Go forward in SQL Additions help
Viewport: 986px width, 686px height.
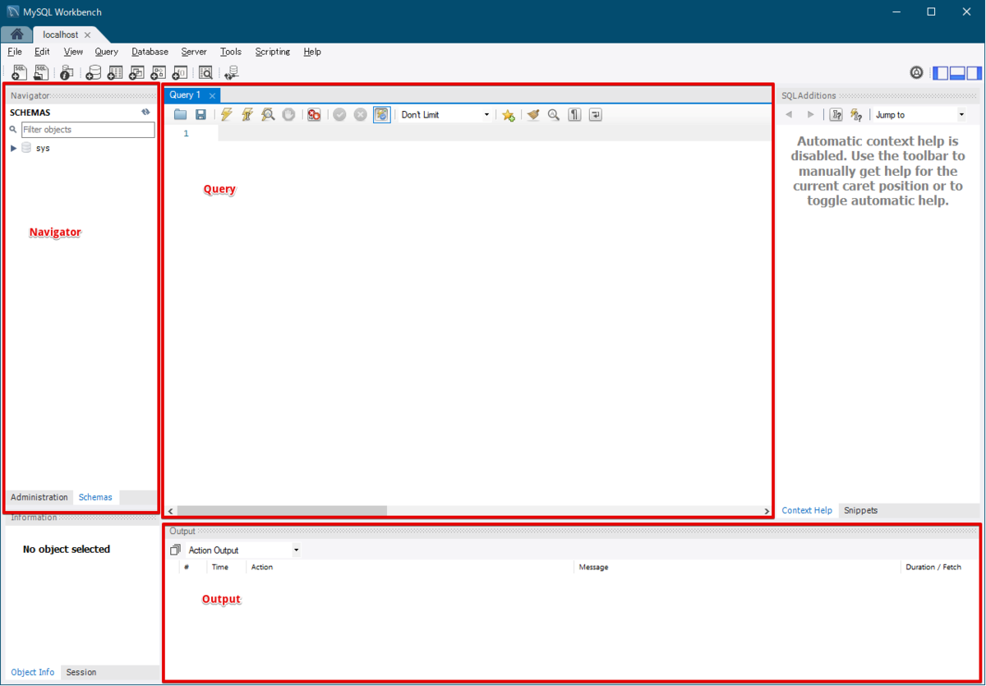(x=810, y=115)
